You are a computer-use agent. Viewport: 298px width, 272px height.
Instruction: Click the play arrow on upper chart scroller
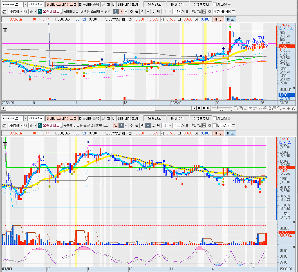pyautogui.click(x=194, y=108)
